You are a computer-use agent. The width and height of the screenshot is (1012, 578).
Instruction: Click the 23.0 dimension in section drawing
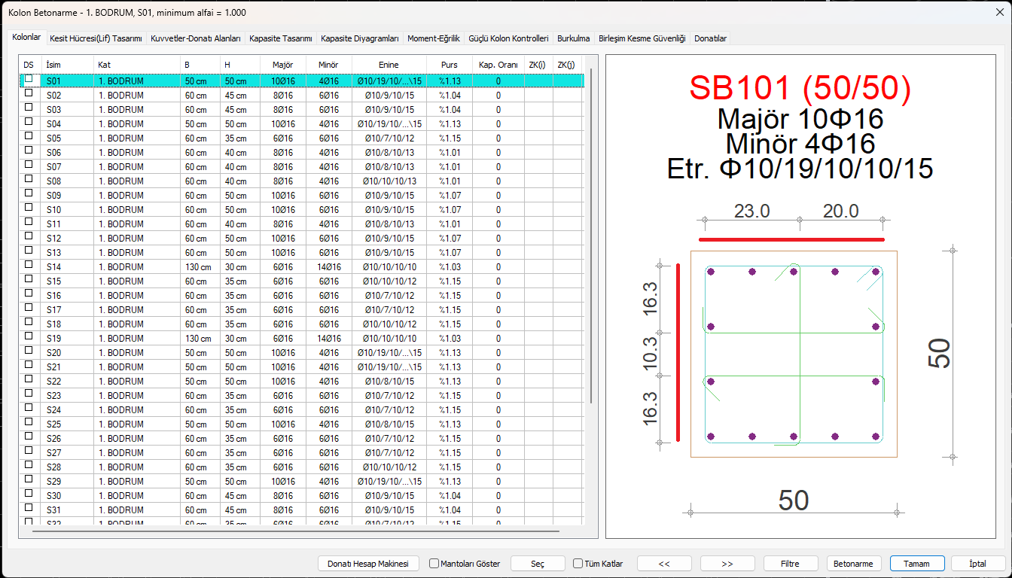pos(752,211)
